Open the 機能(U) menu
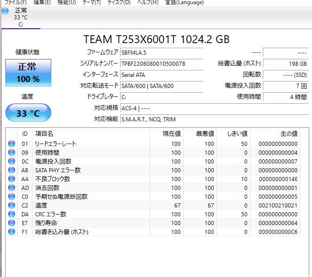The image size is (312, 277). click(x=67, y=2)
